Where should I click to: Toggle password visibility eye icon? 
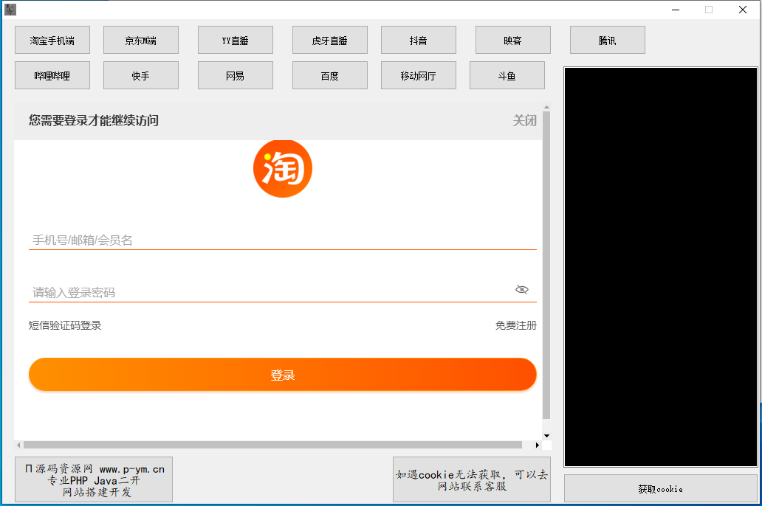[522, 289]
